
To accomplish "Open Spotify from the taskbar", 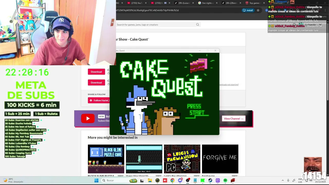I will (x=225, y=180).
